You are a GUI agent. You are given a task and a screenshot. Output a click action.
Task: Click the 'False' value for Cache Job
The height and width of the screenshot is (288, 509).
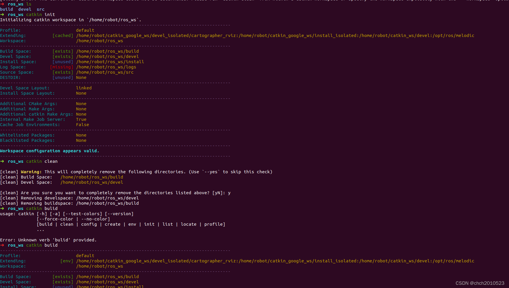82,125
